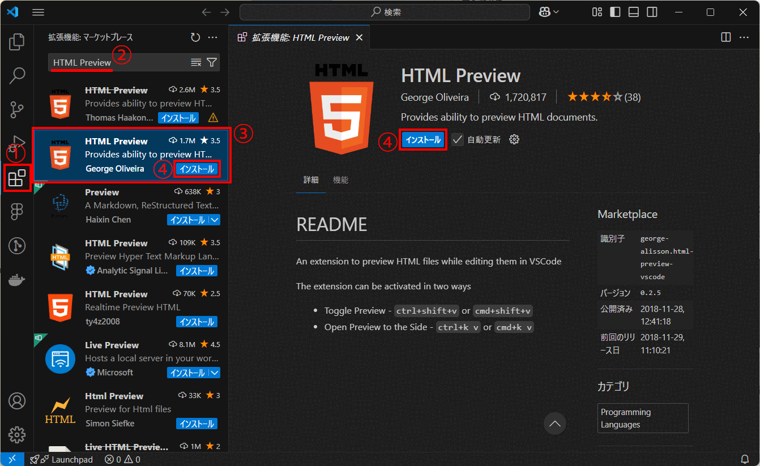The height and width of the screenshot is (466, 760).
Task: Open the remote window status bar button
Action: click(x=12, y=459)
